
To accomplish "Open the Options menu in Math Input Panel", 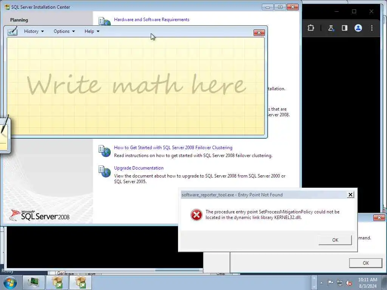I will point(64,31).
